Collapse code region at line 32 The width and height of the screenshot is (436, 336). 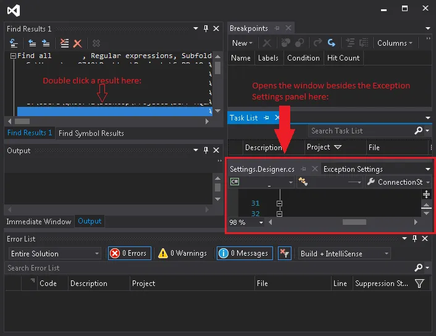(280, 214)
